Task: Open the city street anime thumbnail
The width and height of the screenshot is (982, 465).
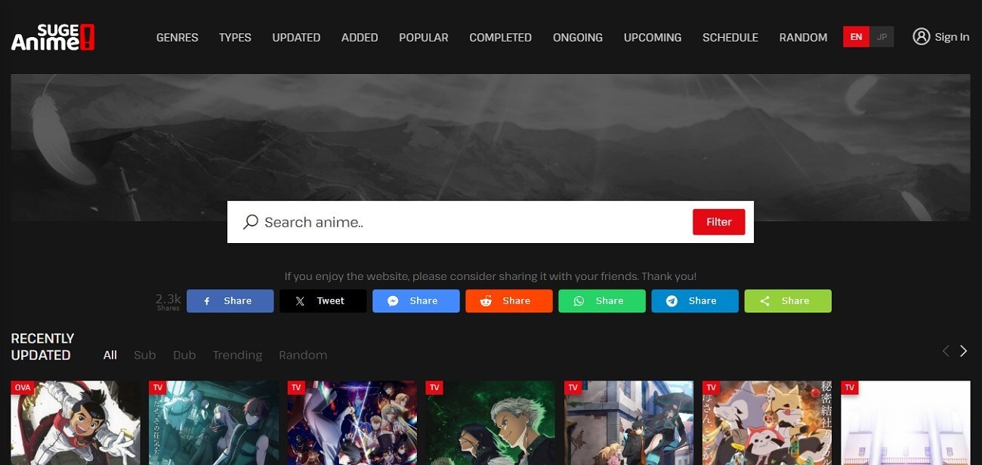Action: (628, 423)
